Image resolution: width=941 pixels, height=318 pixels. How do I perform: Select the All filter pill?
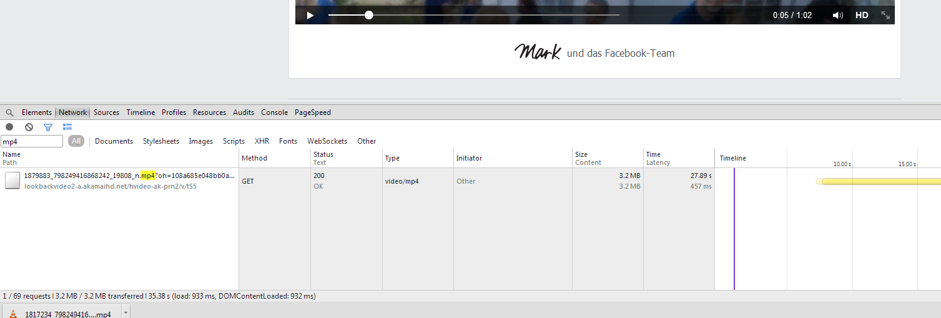click(x=76, y=141)
